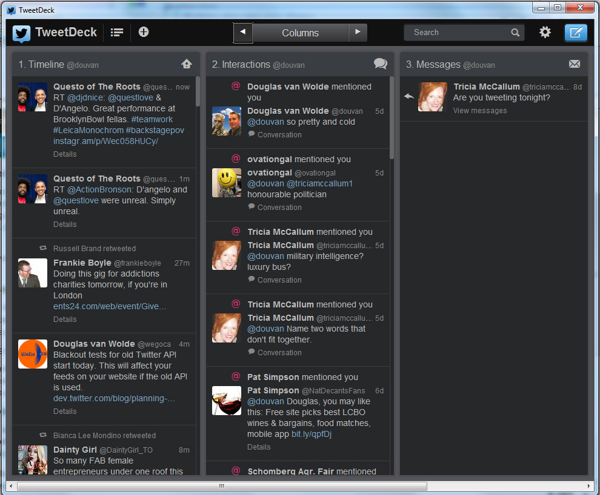Open Tricia McCallum's avatar in Messages
Image resolution: width=600 pixels, height=495 pixels.
[432, 97]
